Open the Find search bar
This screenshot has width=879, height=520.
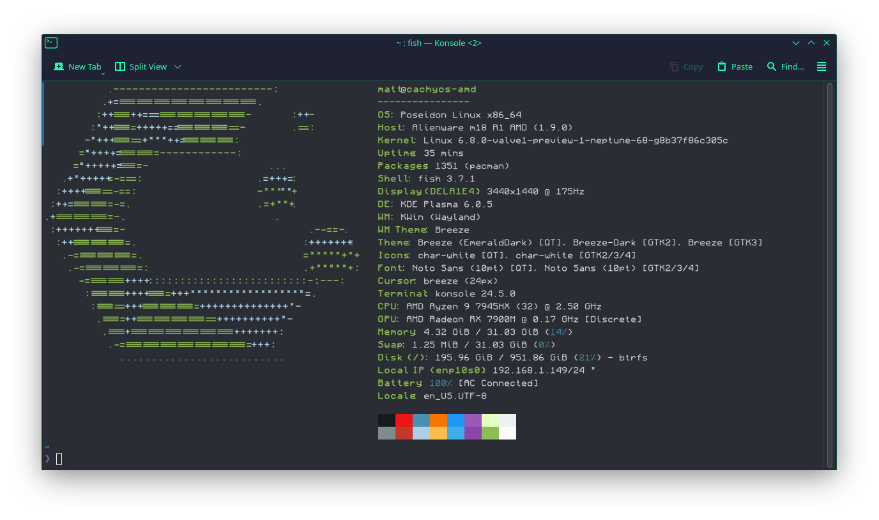(x=786, y=66)
